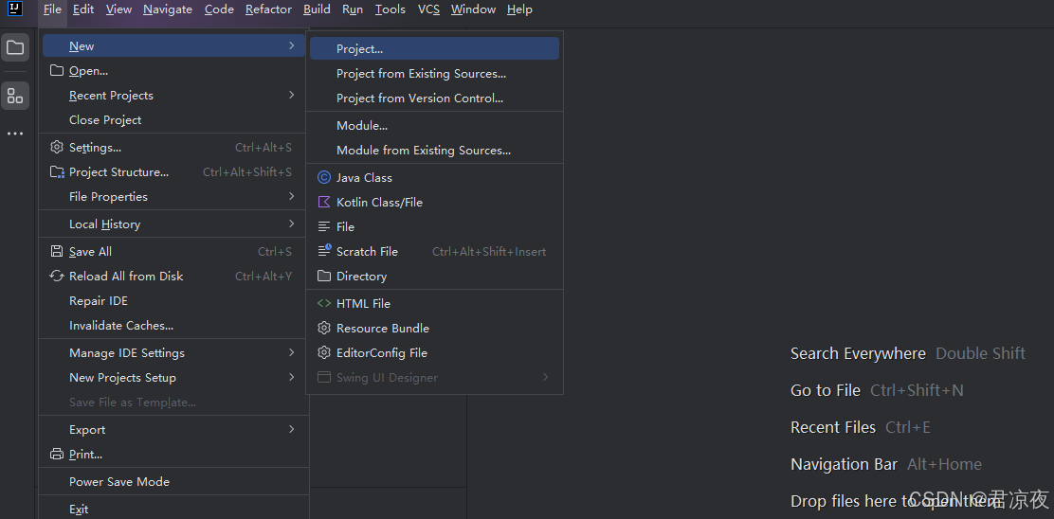Click the three-dots more tool windows icon
Screen dimensions: 1054x519
(x=15, y=134)
